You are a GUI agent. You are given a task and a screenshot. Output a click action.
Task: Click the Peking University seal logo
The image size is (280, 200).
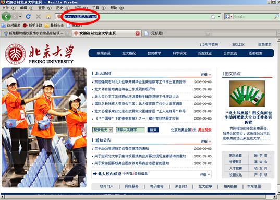coord(15,54)
